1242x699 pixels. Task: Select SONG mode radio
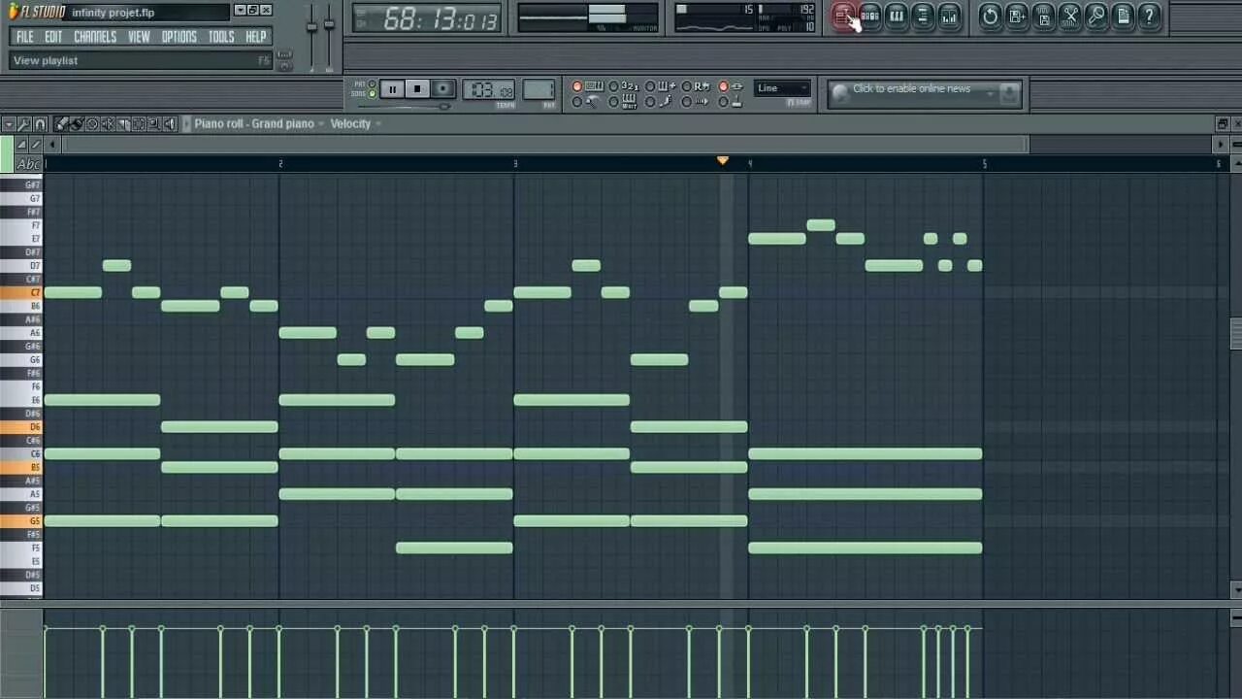373,94
